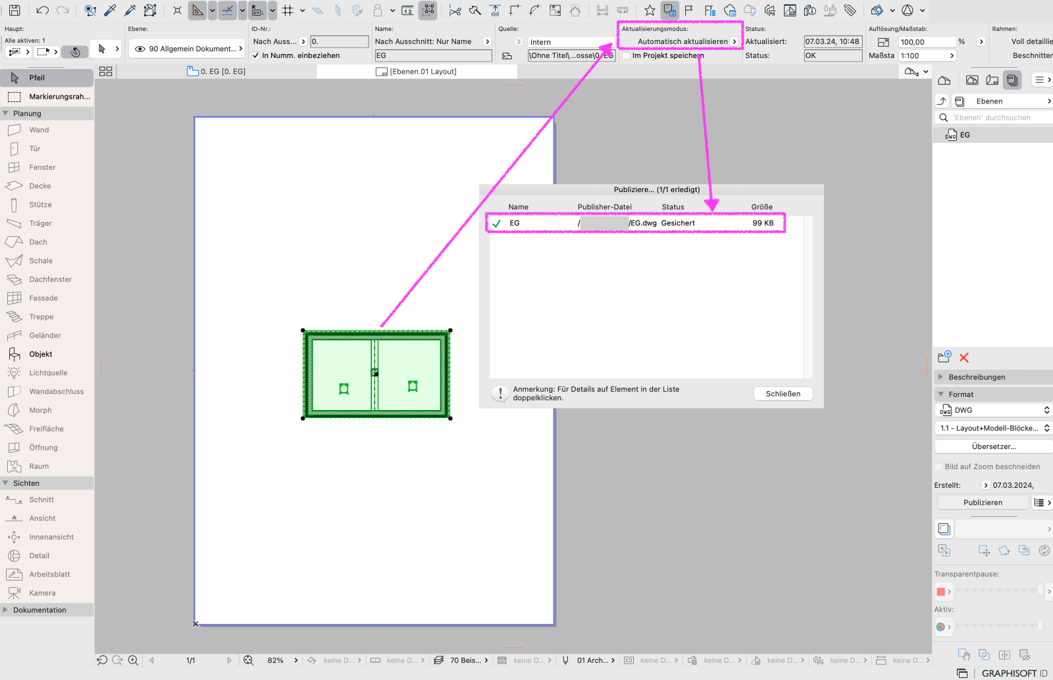
Task: Select the Kamera tool
Action: tap(42, 593)
